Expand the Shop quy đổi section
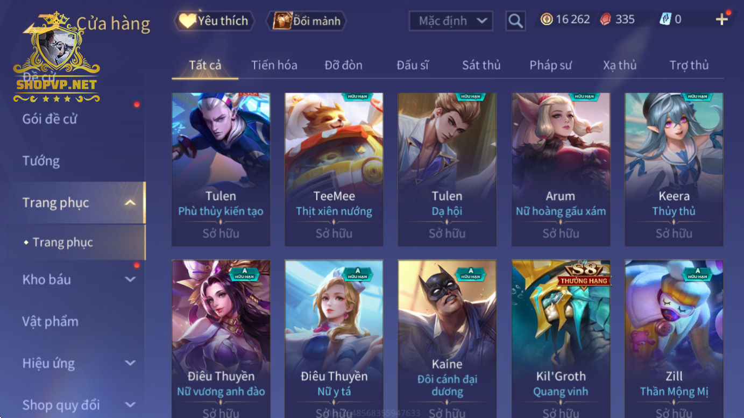This screenshot has width=744, height=418. [x=130, y=405]
